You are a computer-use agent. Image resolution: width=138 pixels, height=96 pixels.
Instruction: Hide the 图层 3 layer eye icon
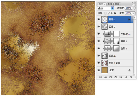[99, 19]
